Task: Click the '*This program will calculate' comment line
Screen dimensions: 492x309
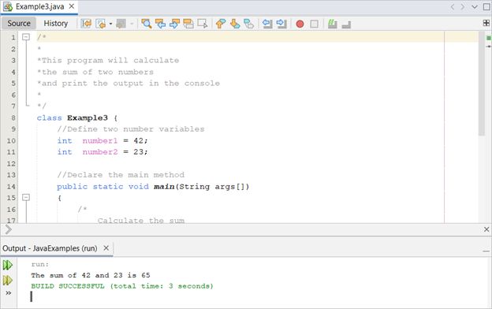Action: [x=108, y=60]
